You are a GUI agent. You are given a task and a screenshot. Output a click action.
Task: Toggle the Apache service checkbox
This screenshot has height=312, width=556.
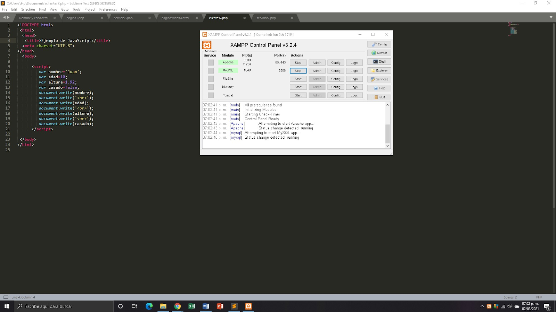[x=211, y=62]
